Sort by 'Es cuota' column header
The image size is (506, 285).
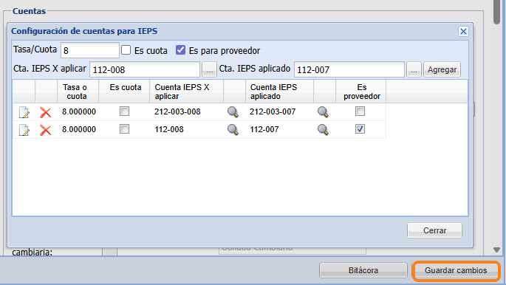tap(125, 92)
